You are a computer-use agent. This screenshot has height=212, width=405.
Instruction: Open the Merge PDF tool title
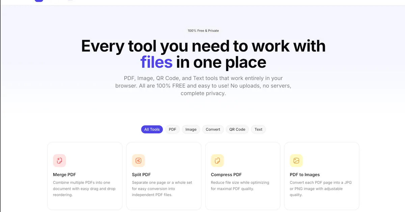coord(64,175)
